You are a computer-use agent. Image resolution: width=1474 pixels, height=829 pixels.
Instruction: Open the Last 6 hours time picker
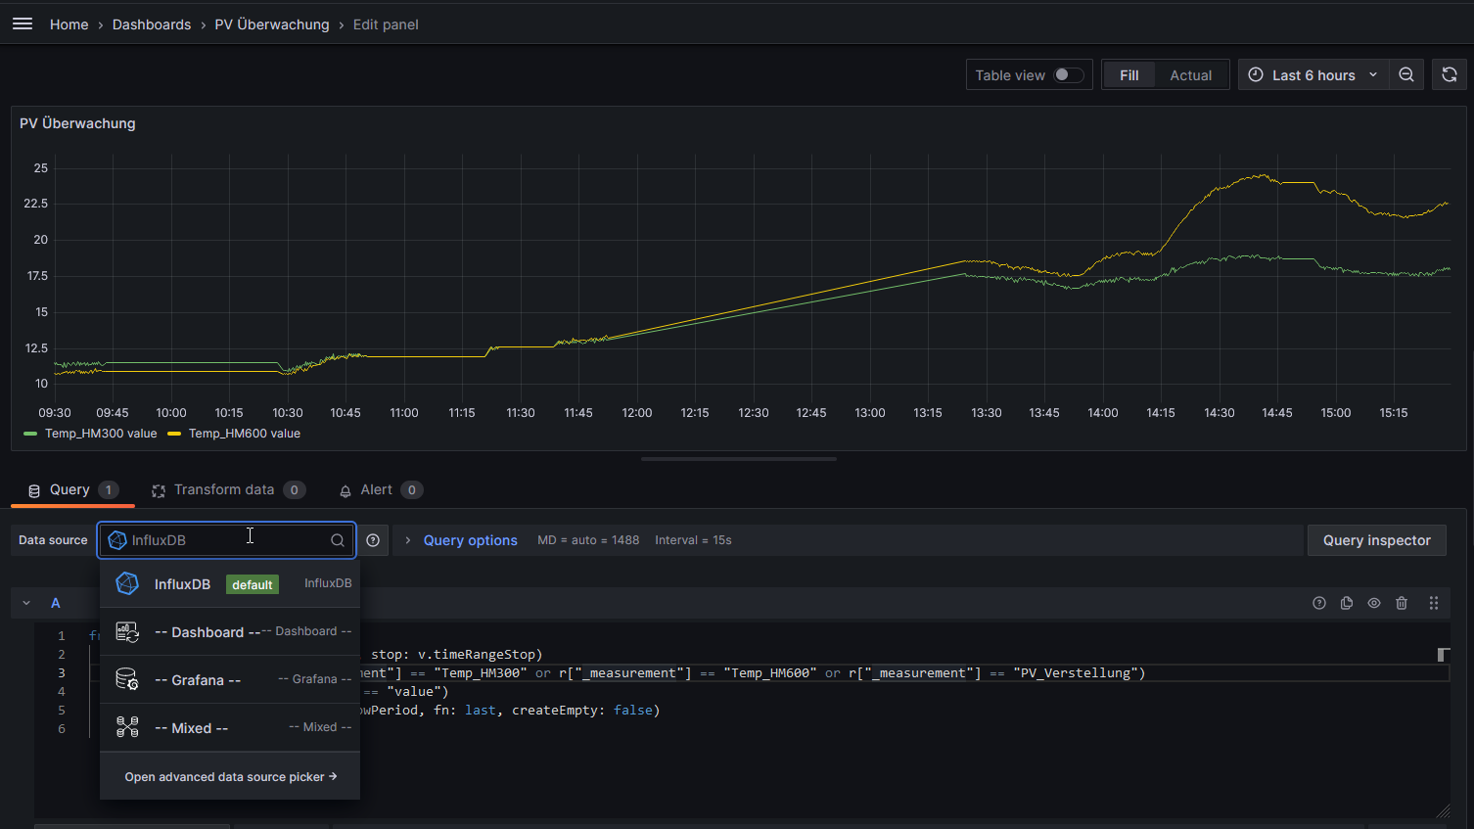(1313, 75)
